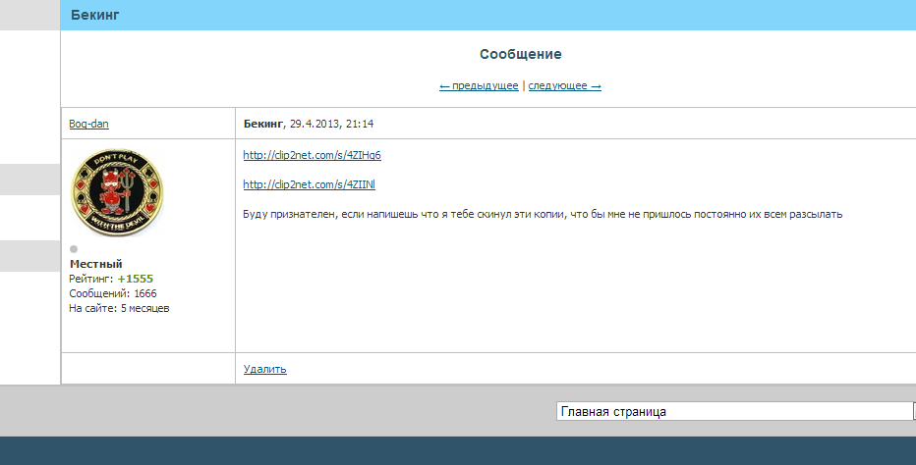Viewport: 916px width, 465px height.
Task: Click the grey offline status dot
Action: pos(74,249)
